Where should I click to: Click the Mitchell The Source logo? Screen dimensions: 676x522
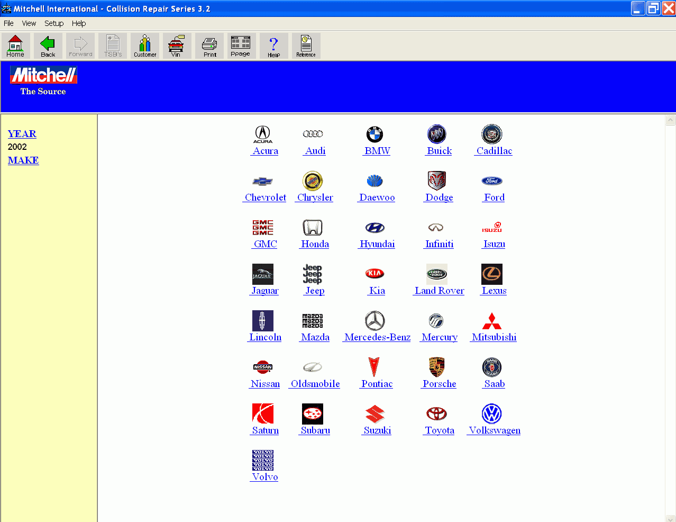[x=43, y=81]
